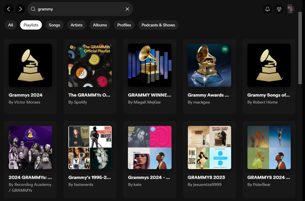Image resolution: width=305 pixels, height=201 pixels.
Task: Click the vertical scrollbar thumb
Action: 300,48
